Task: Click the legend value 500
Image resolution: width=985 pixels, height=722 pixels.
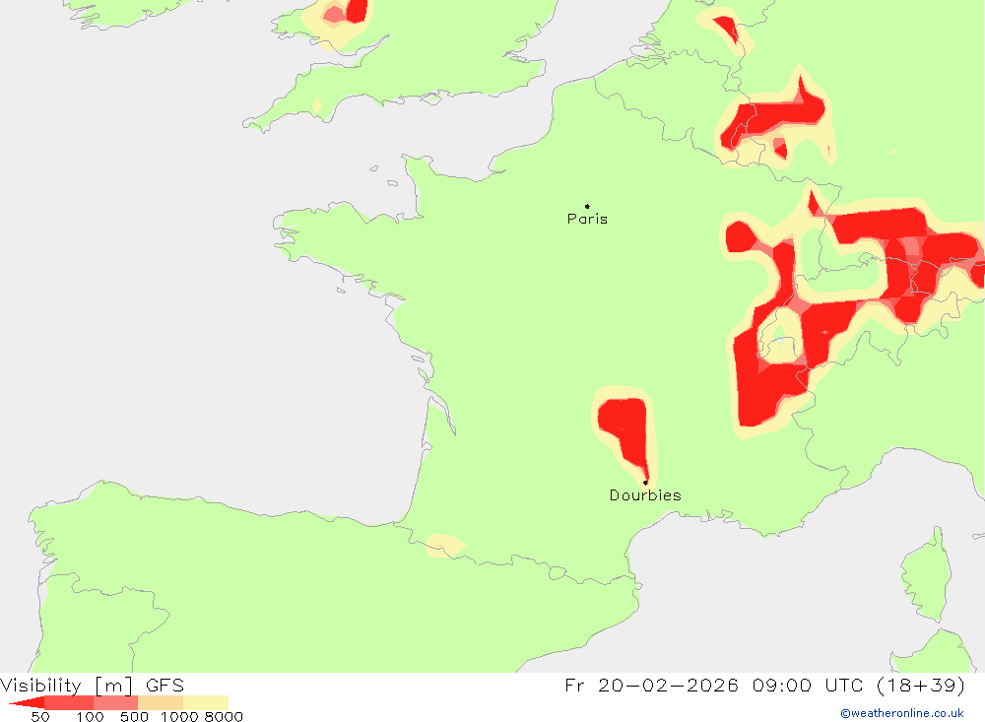Action: 134,717
